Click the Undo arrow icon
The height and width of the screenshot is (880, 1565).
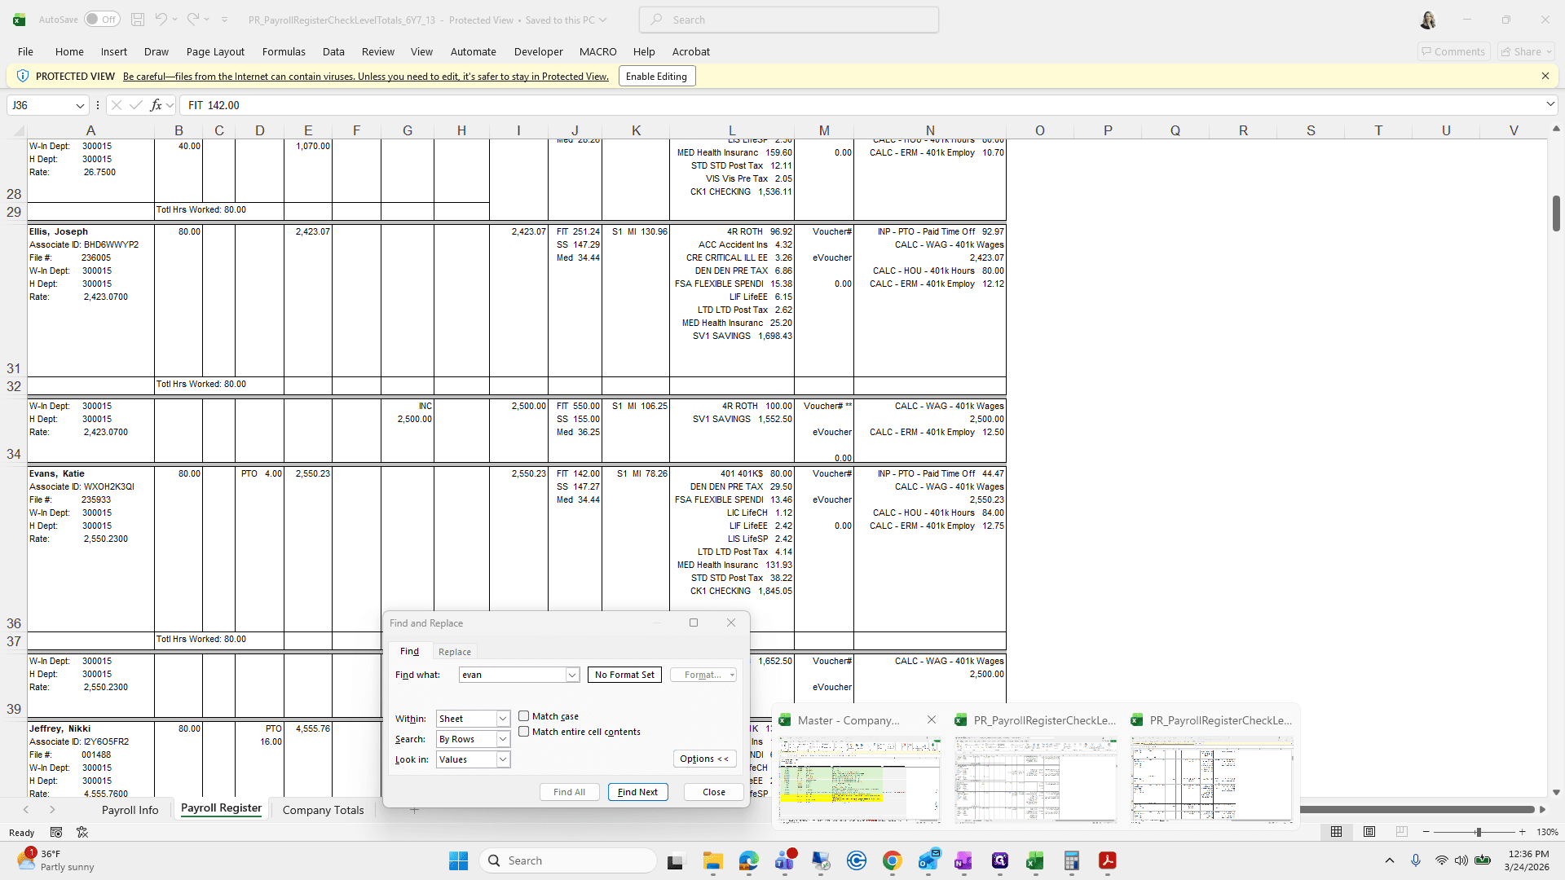coord(161,20)
